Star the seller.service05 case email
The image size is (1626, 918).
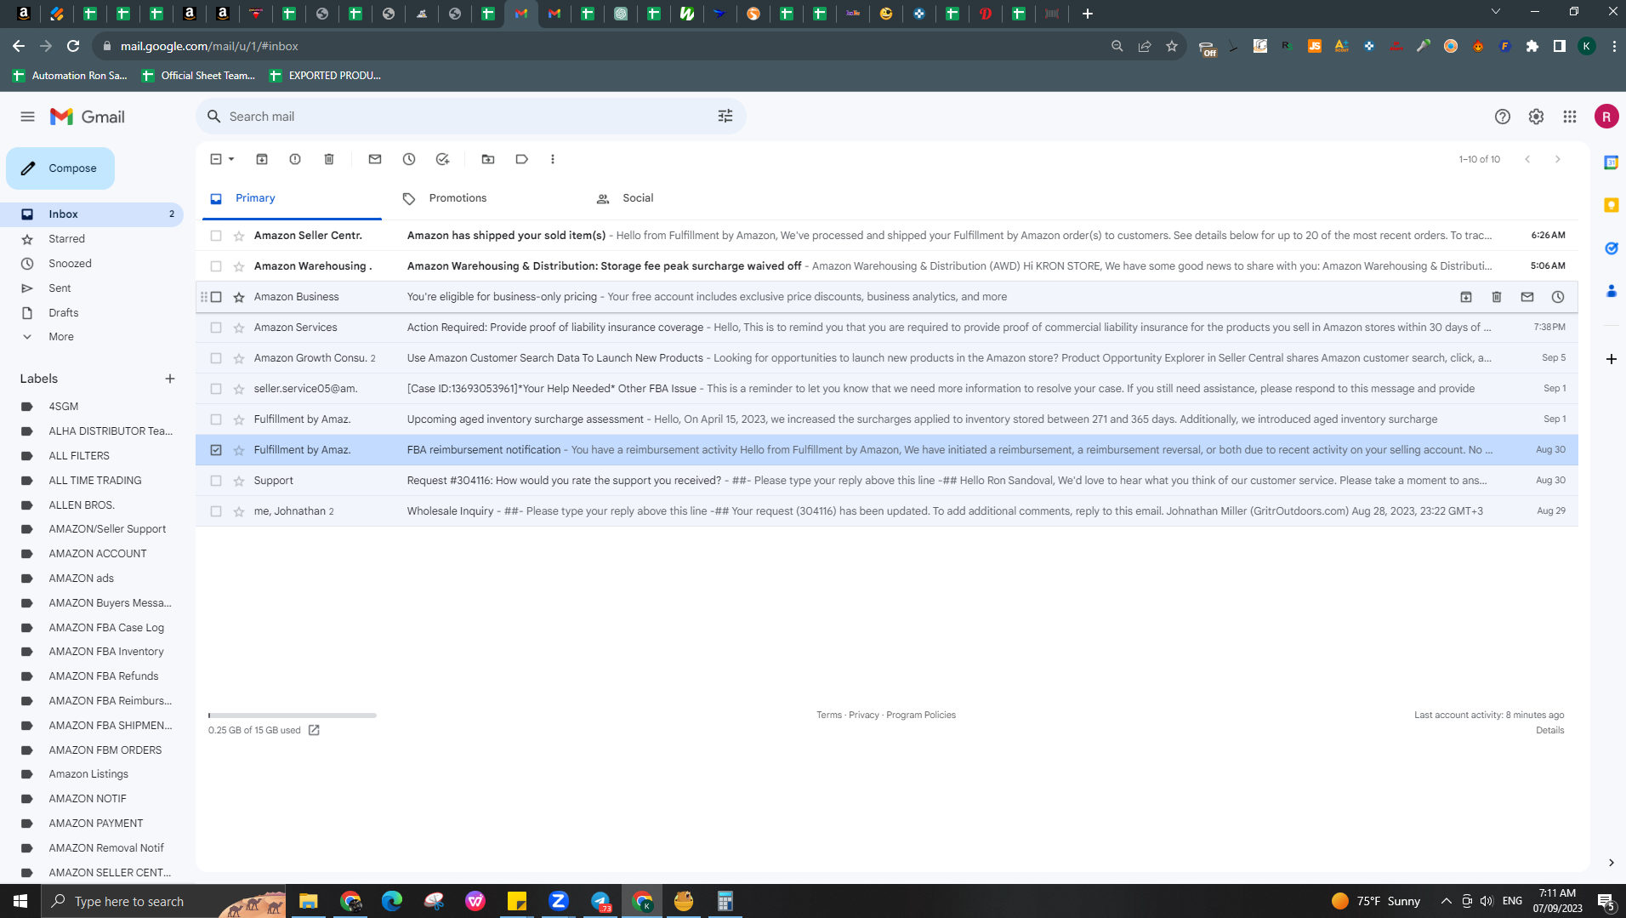point(239,389)
